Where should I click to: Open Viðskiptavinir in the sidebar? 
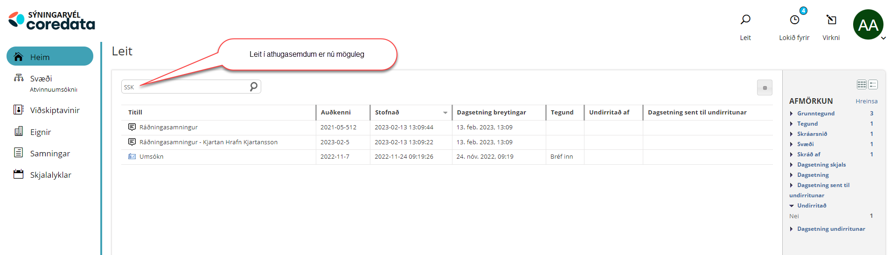tap(55, 110)
